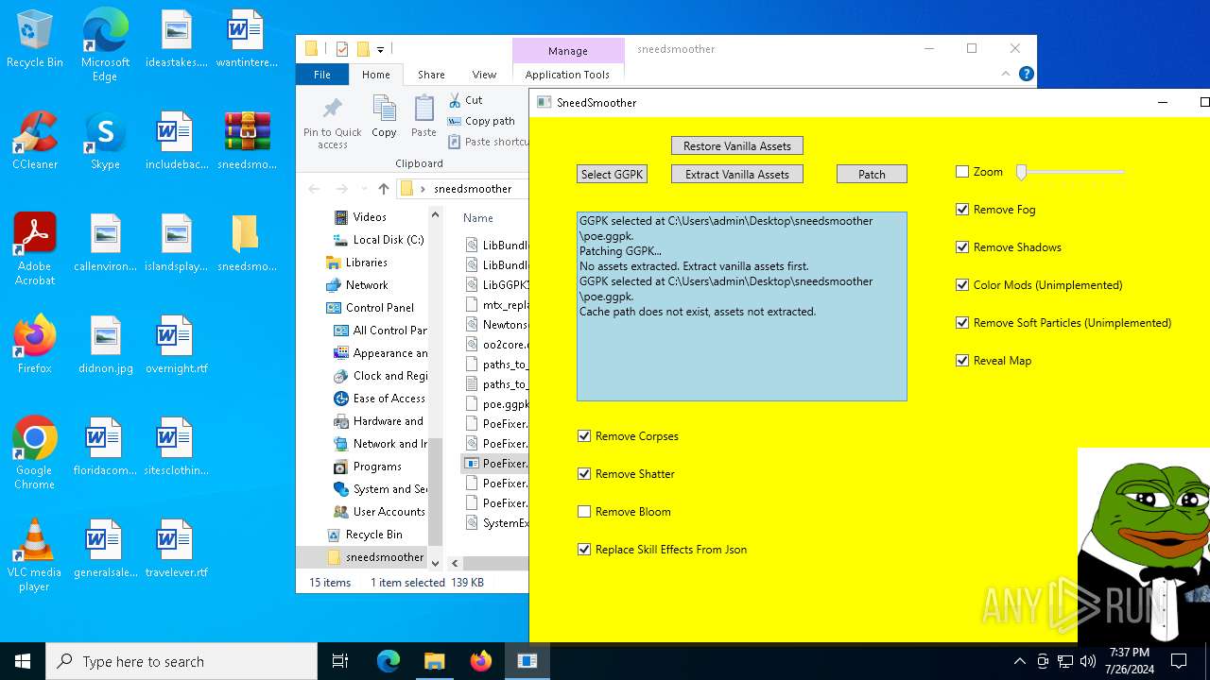Select Network in navigation pane
Screen dimensions: 1210x680
pos(356,285)
